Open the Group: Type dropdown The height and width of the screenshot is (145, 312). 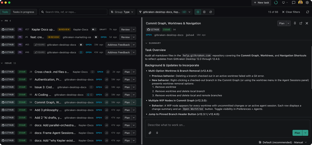(x=122, y=12)
